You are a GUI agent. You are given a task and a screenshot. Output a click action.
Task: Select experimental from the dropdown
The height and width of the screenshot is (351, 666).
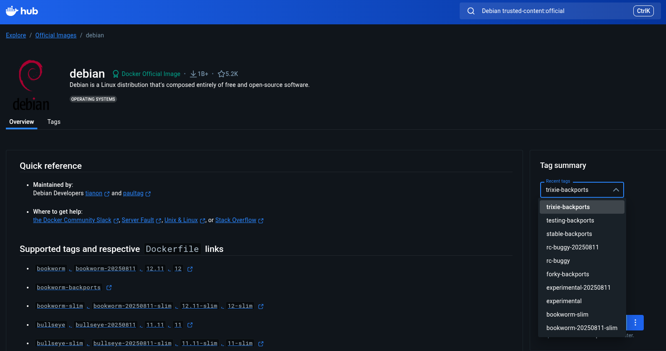click(x=582, y=301)
